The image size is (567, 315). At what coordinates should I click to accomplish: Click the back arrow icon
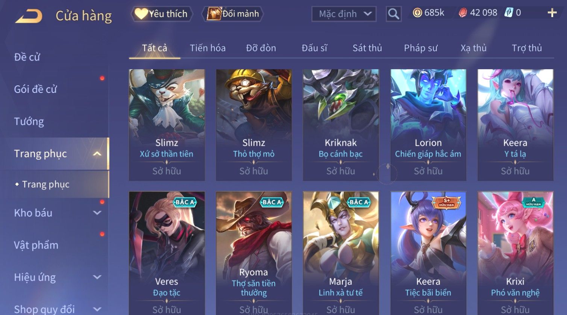(x=29, y=16)
